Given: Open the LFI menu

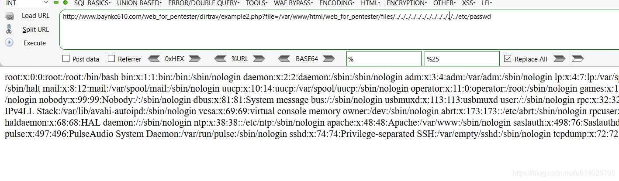Looking at the screenshot, I should coord(487,3).
